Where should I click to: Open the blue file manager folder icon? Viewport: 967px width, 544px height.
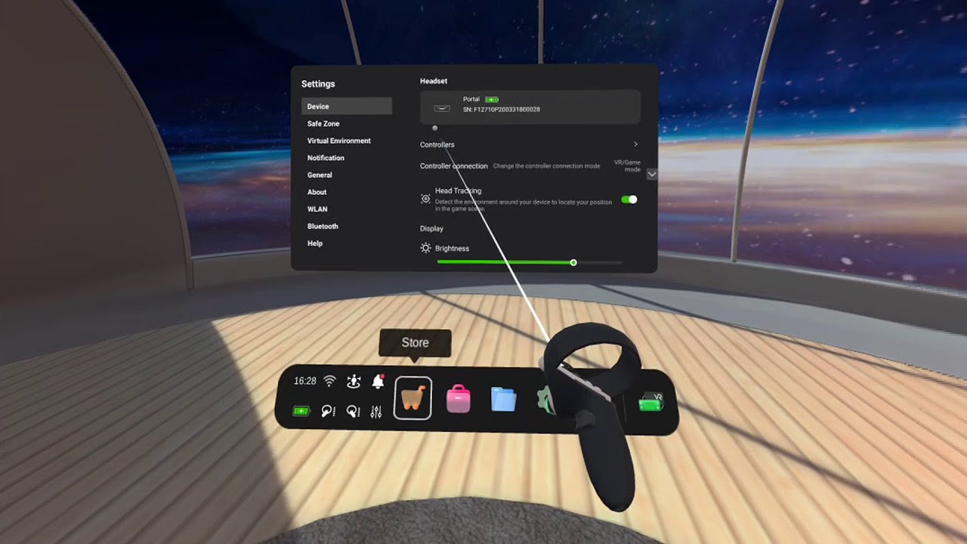(x=503, y=399)
